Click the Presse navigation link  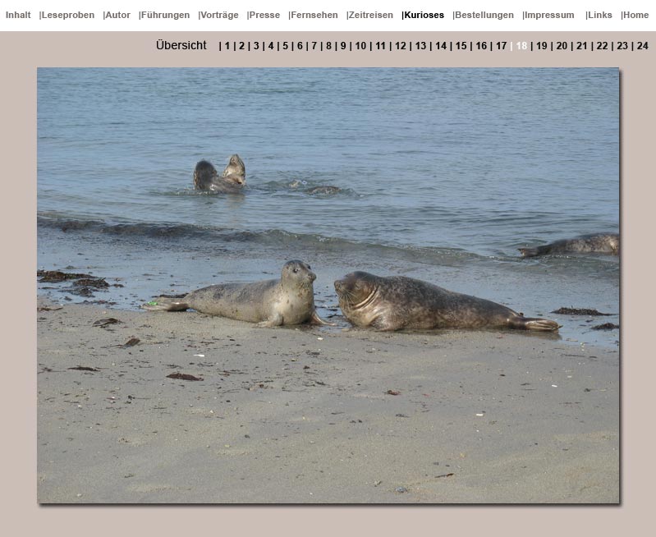(265, 15)
